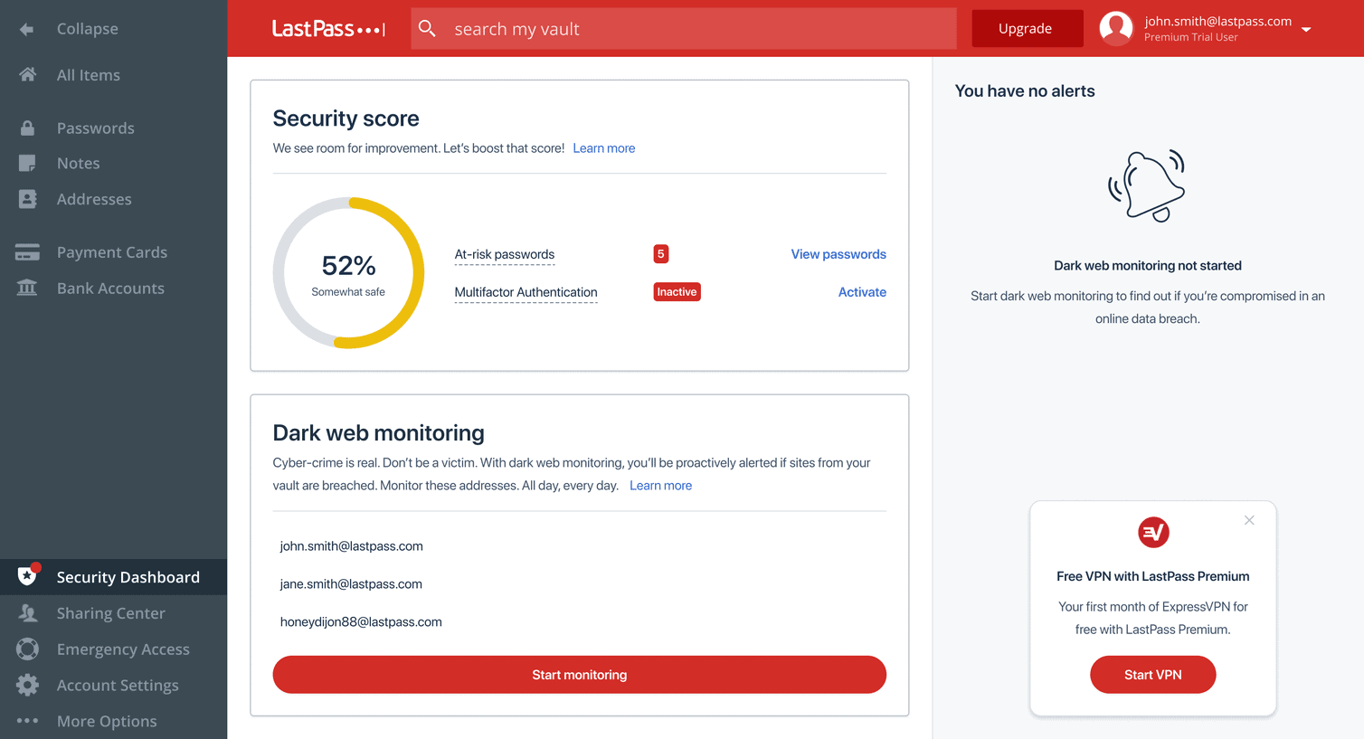Switch to the Security Dashboard tab

[x=128, y=576]
